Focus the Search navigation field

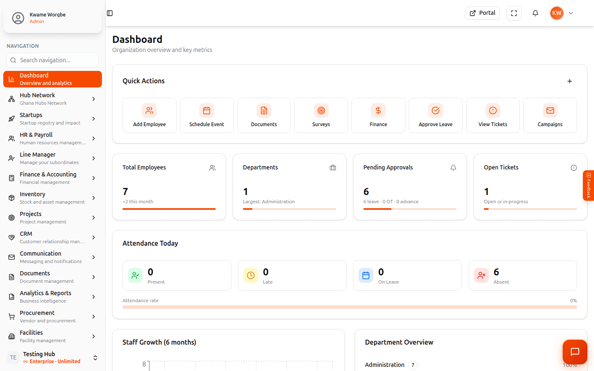tap(52, 60)
